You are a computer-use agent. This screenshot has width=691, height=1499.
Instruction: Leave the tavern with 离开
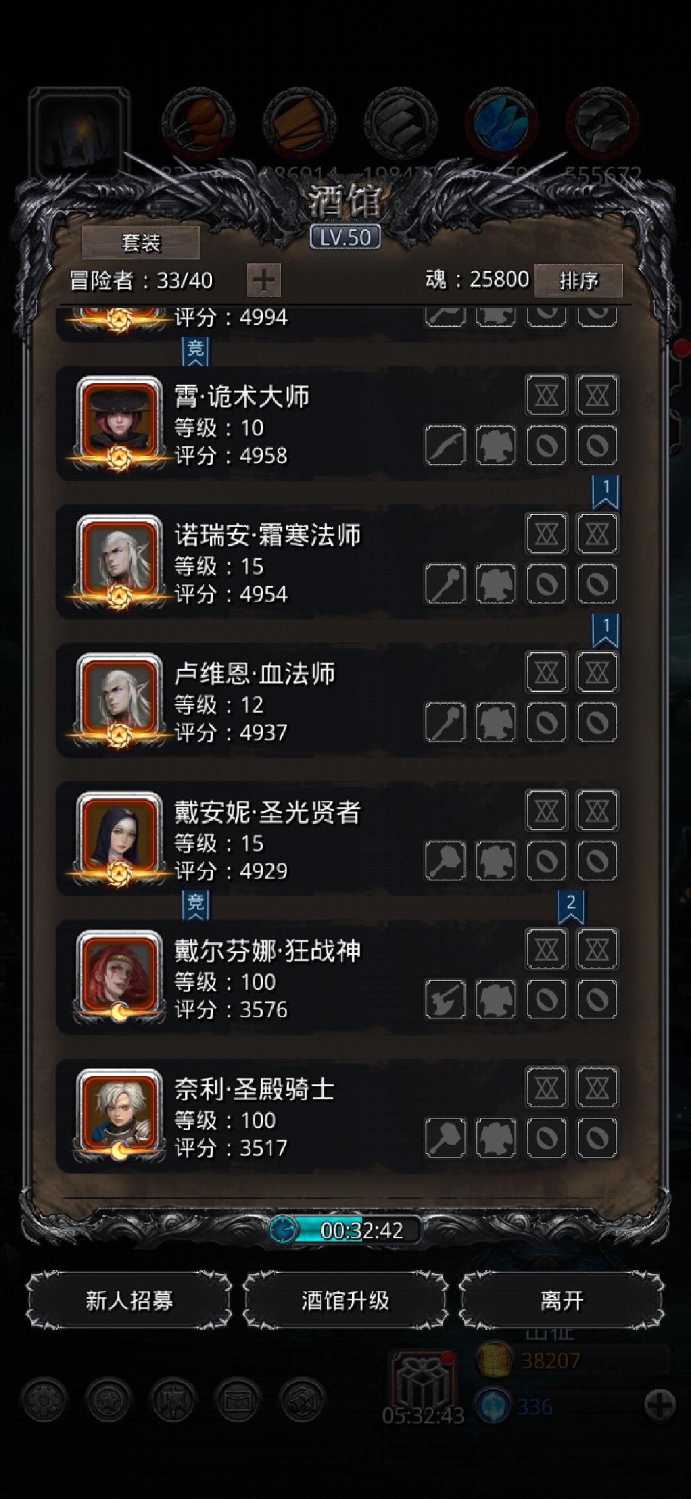coord(562,1300)
